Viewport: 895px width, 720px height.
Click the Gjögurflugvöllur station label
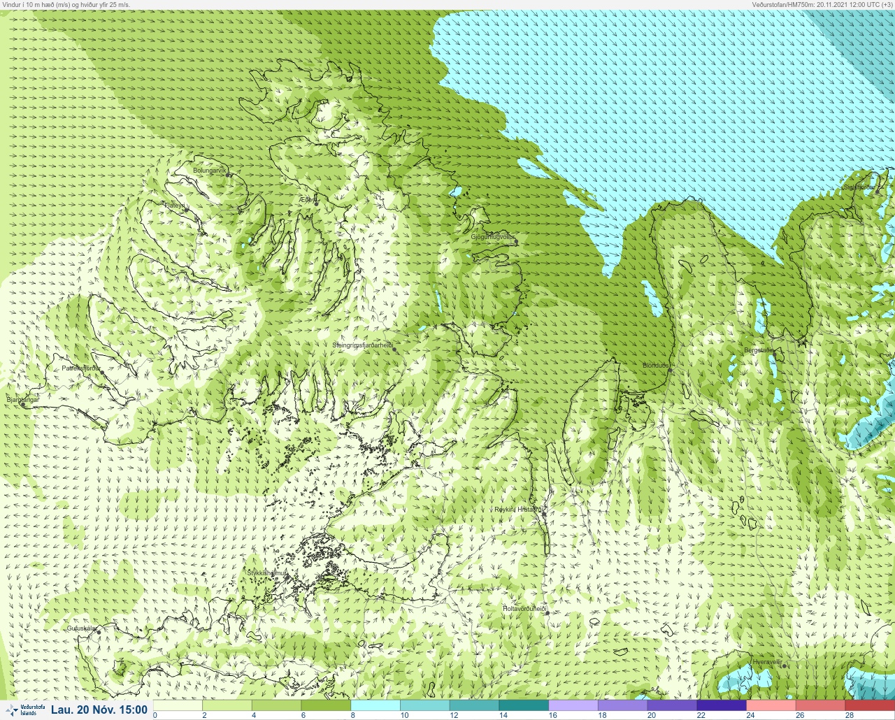click(493, 237)
